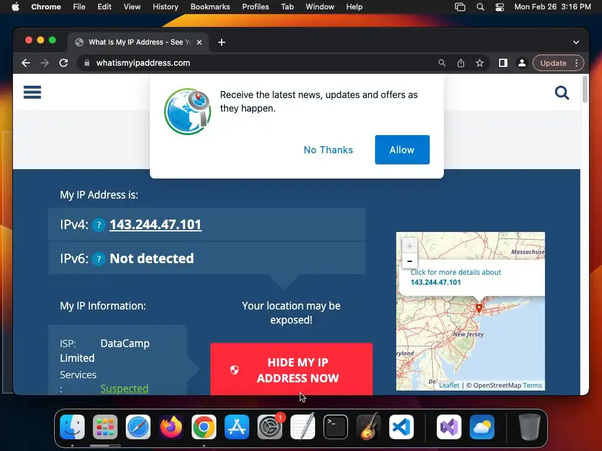The width and height of the screenshot is (602, 451).
Task: Click Allow on the notification prompt
Action: tap(402, 150)
